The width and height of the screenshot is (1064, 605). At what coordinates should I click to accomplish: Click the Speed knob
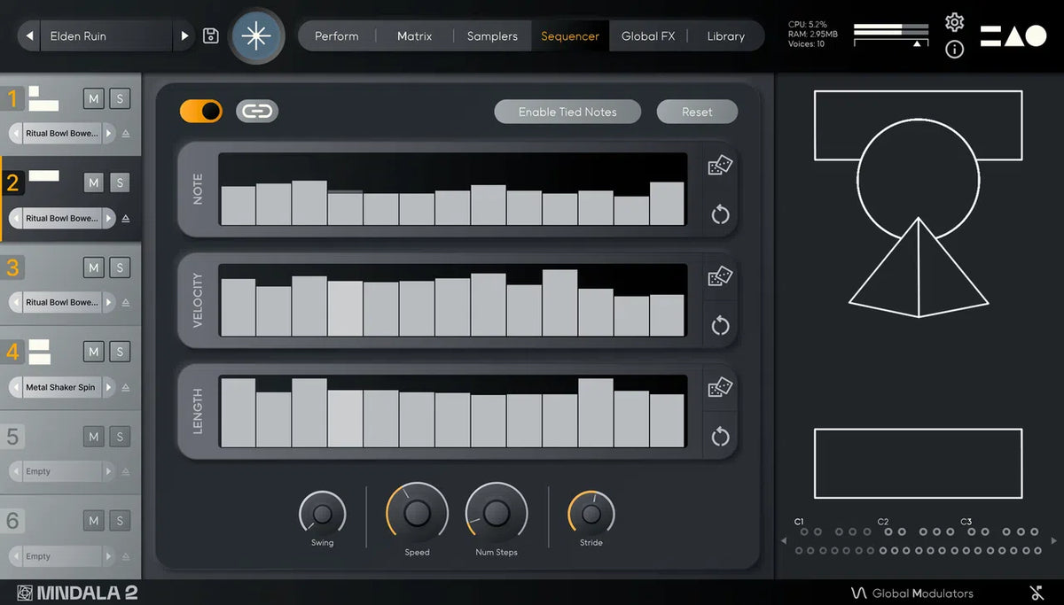coord(417,514)
